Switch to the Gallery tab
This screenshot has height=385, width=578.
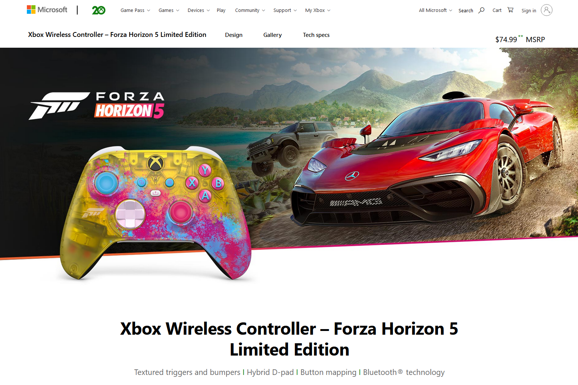click(x=272, y=35)
